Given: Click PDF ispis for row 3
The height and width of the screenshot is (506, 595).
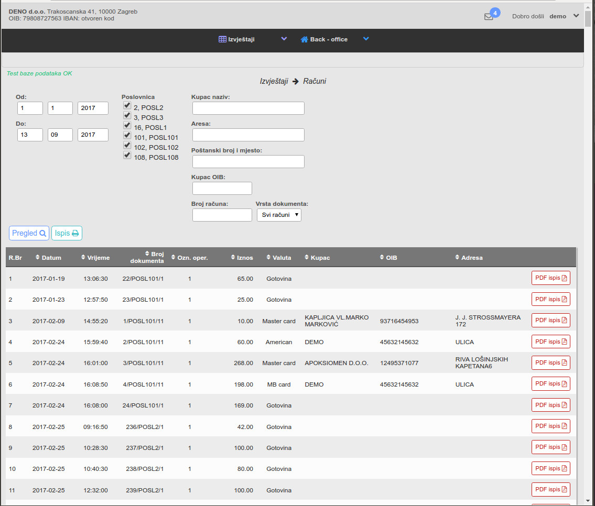Looking at the screenshot, I should pos(550,321).
